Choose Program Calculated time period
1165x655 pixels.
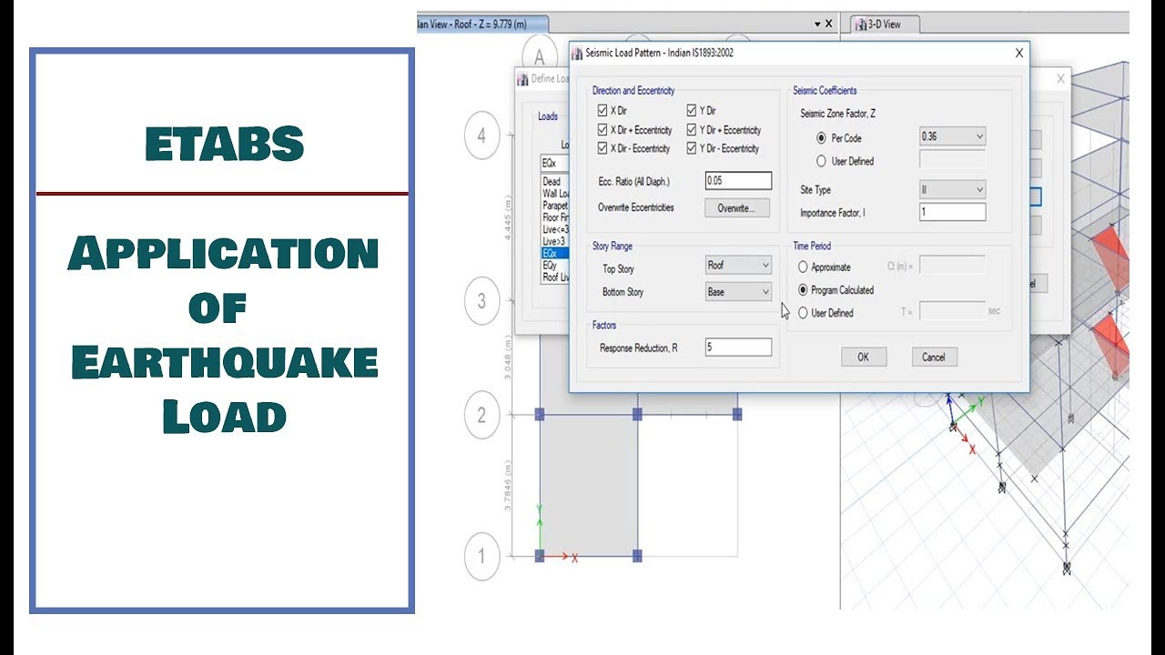point(803,290)
